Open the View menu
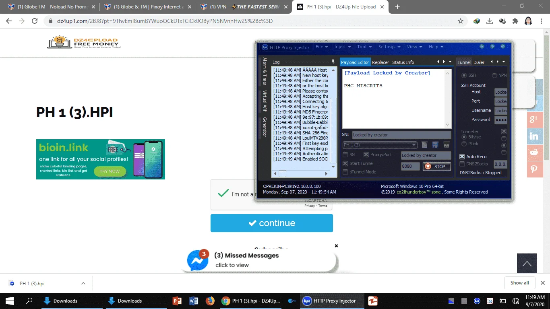The image size is (550, 309). pos(414,47)
